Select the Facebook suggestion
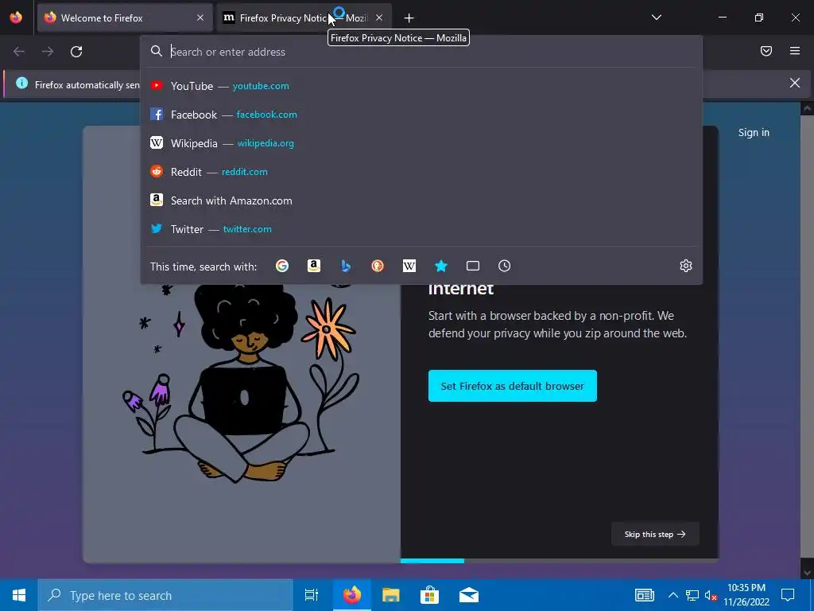The width and height of the screenshot is (814, 611). pos(421,115)
